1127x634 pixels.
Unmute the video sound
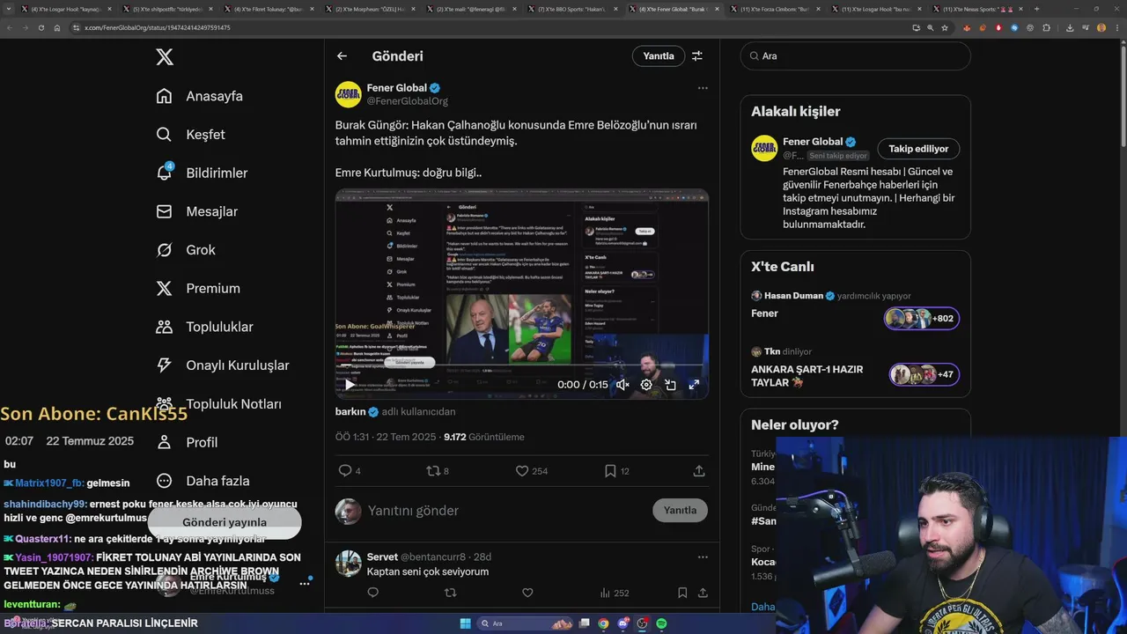(622, 385)
